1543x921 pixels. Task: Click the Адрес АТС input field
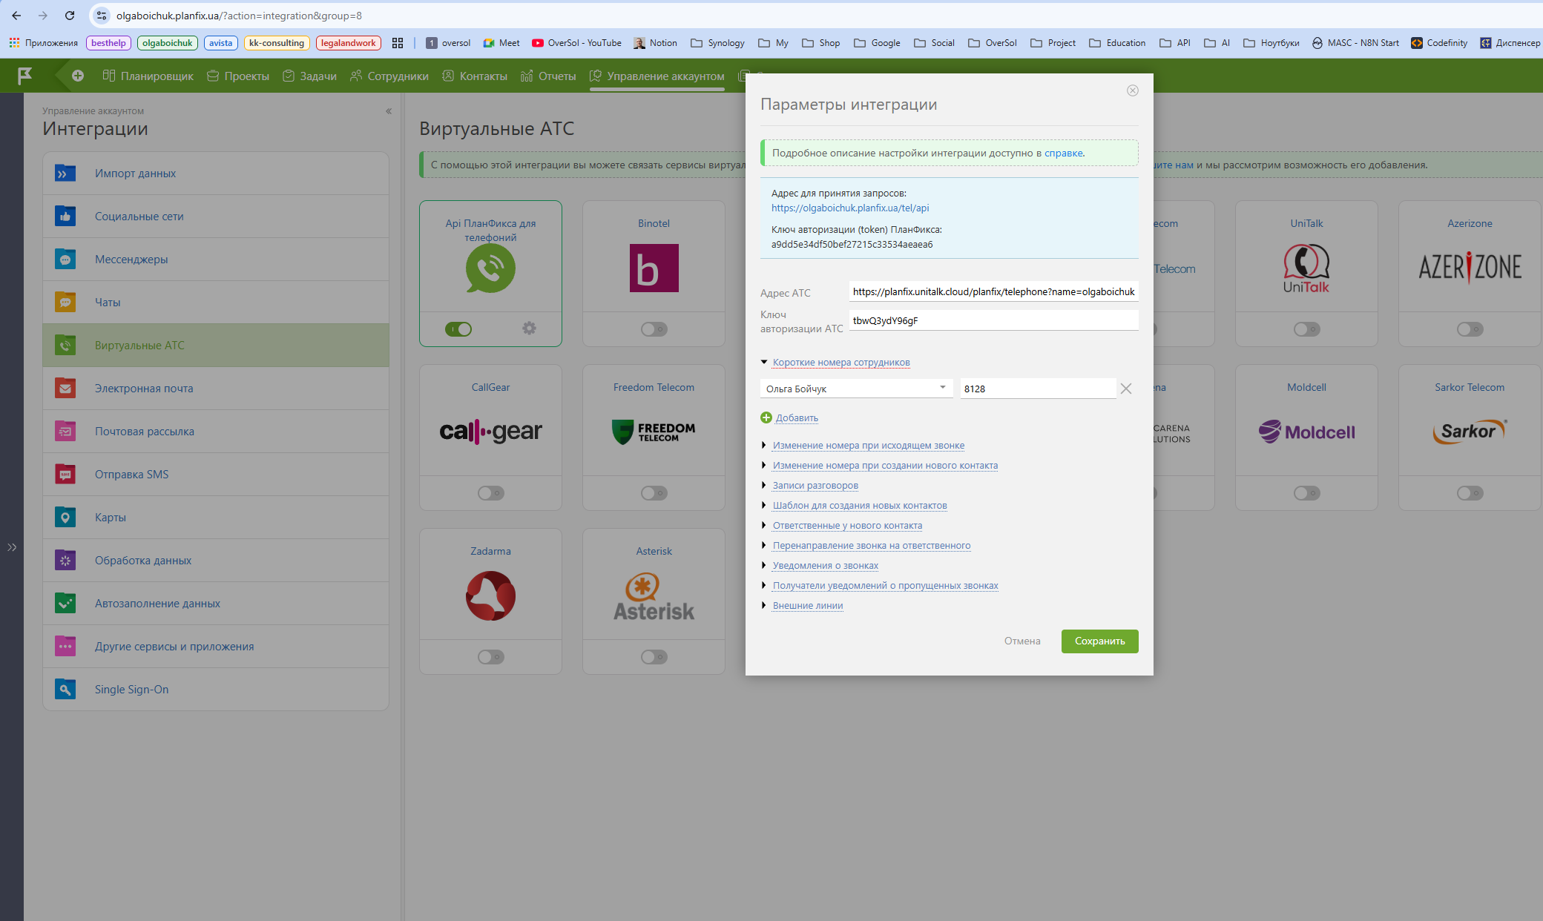point(993,292)
